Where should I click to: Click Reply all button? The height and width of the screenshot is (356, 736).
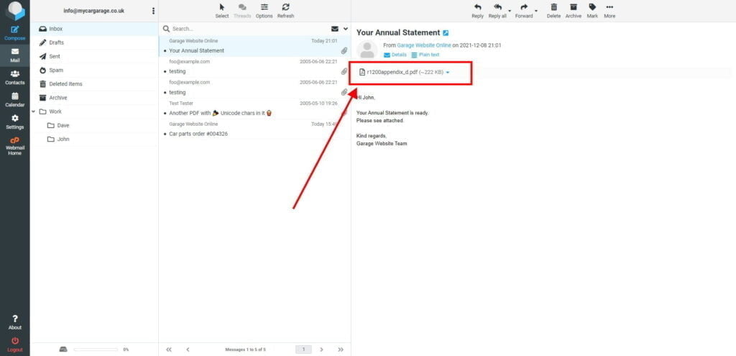point(497,11)
